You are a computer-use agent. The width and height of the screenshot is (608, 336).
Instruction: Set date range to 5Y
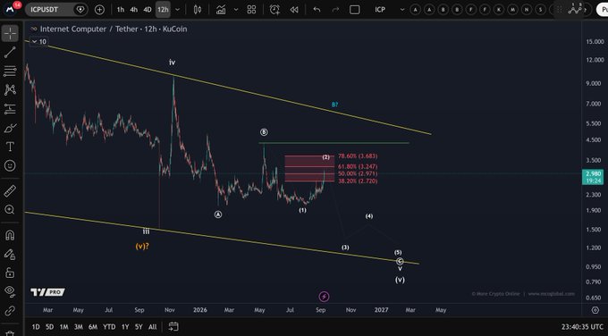(139, 327)
